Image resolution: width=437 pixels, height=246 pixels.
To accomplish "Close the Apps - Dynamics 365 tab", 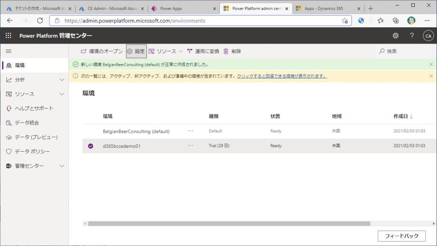I will coord(358,9).
